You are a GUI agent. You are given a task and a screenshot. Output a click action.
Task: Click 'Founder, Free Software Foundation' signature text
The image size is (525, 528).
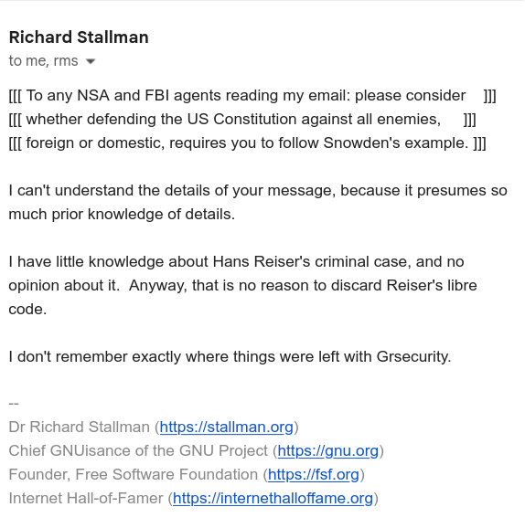134,474
